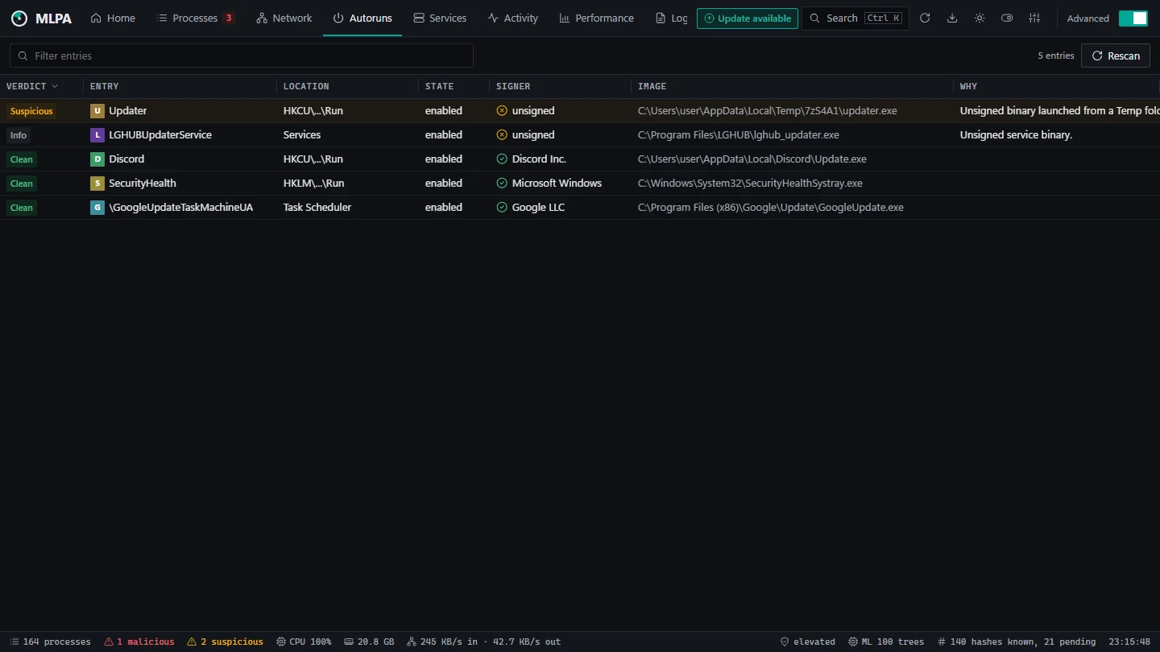The width and height of the screenshot is (1160, 652).
Task: Click the Suspicious verdict badge
Action: [31, 111]
